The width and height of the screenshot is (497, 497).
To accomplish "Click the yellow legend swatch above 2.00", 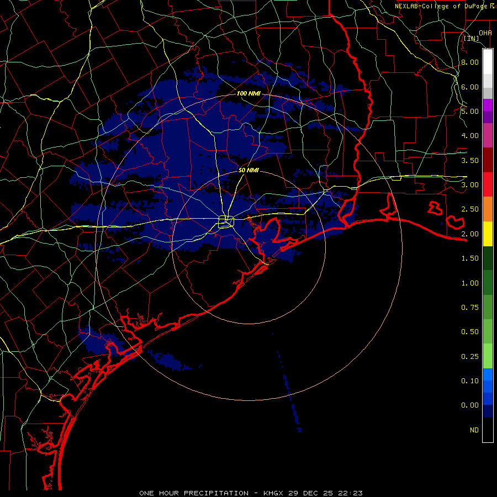I will pos(488,234).
